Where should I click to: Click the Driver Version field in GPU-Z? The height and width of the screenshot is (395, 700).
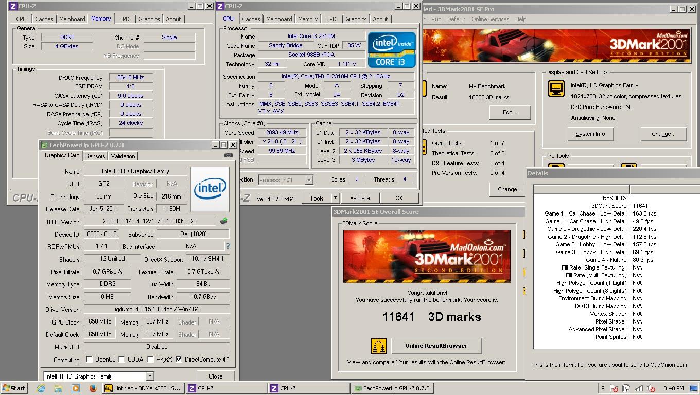(x=157, y=309)
